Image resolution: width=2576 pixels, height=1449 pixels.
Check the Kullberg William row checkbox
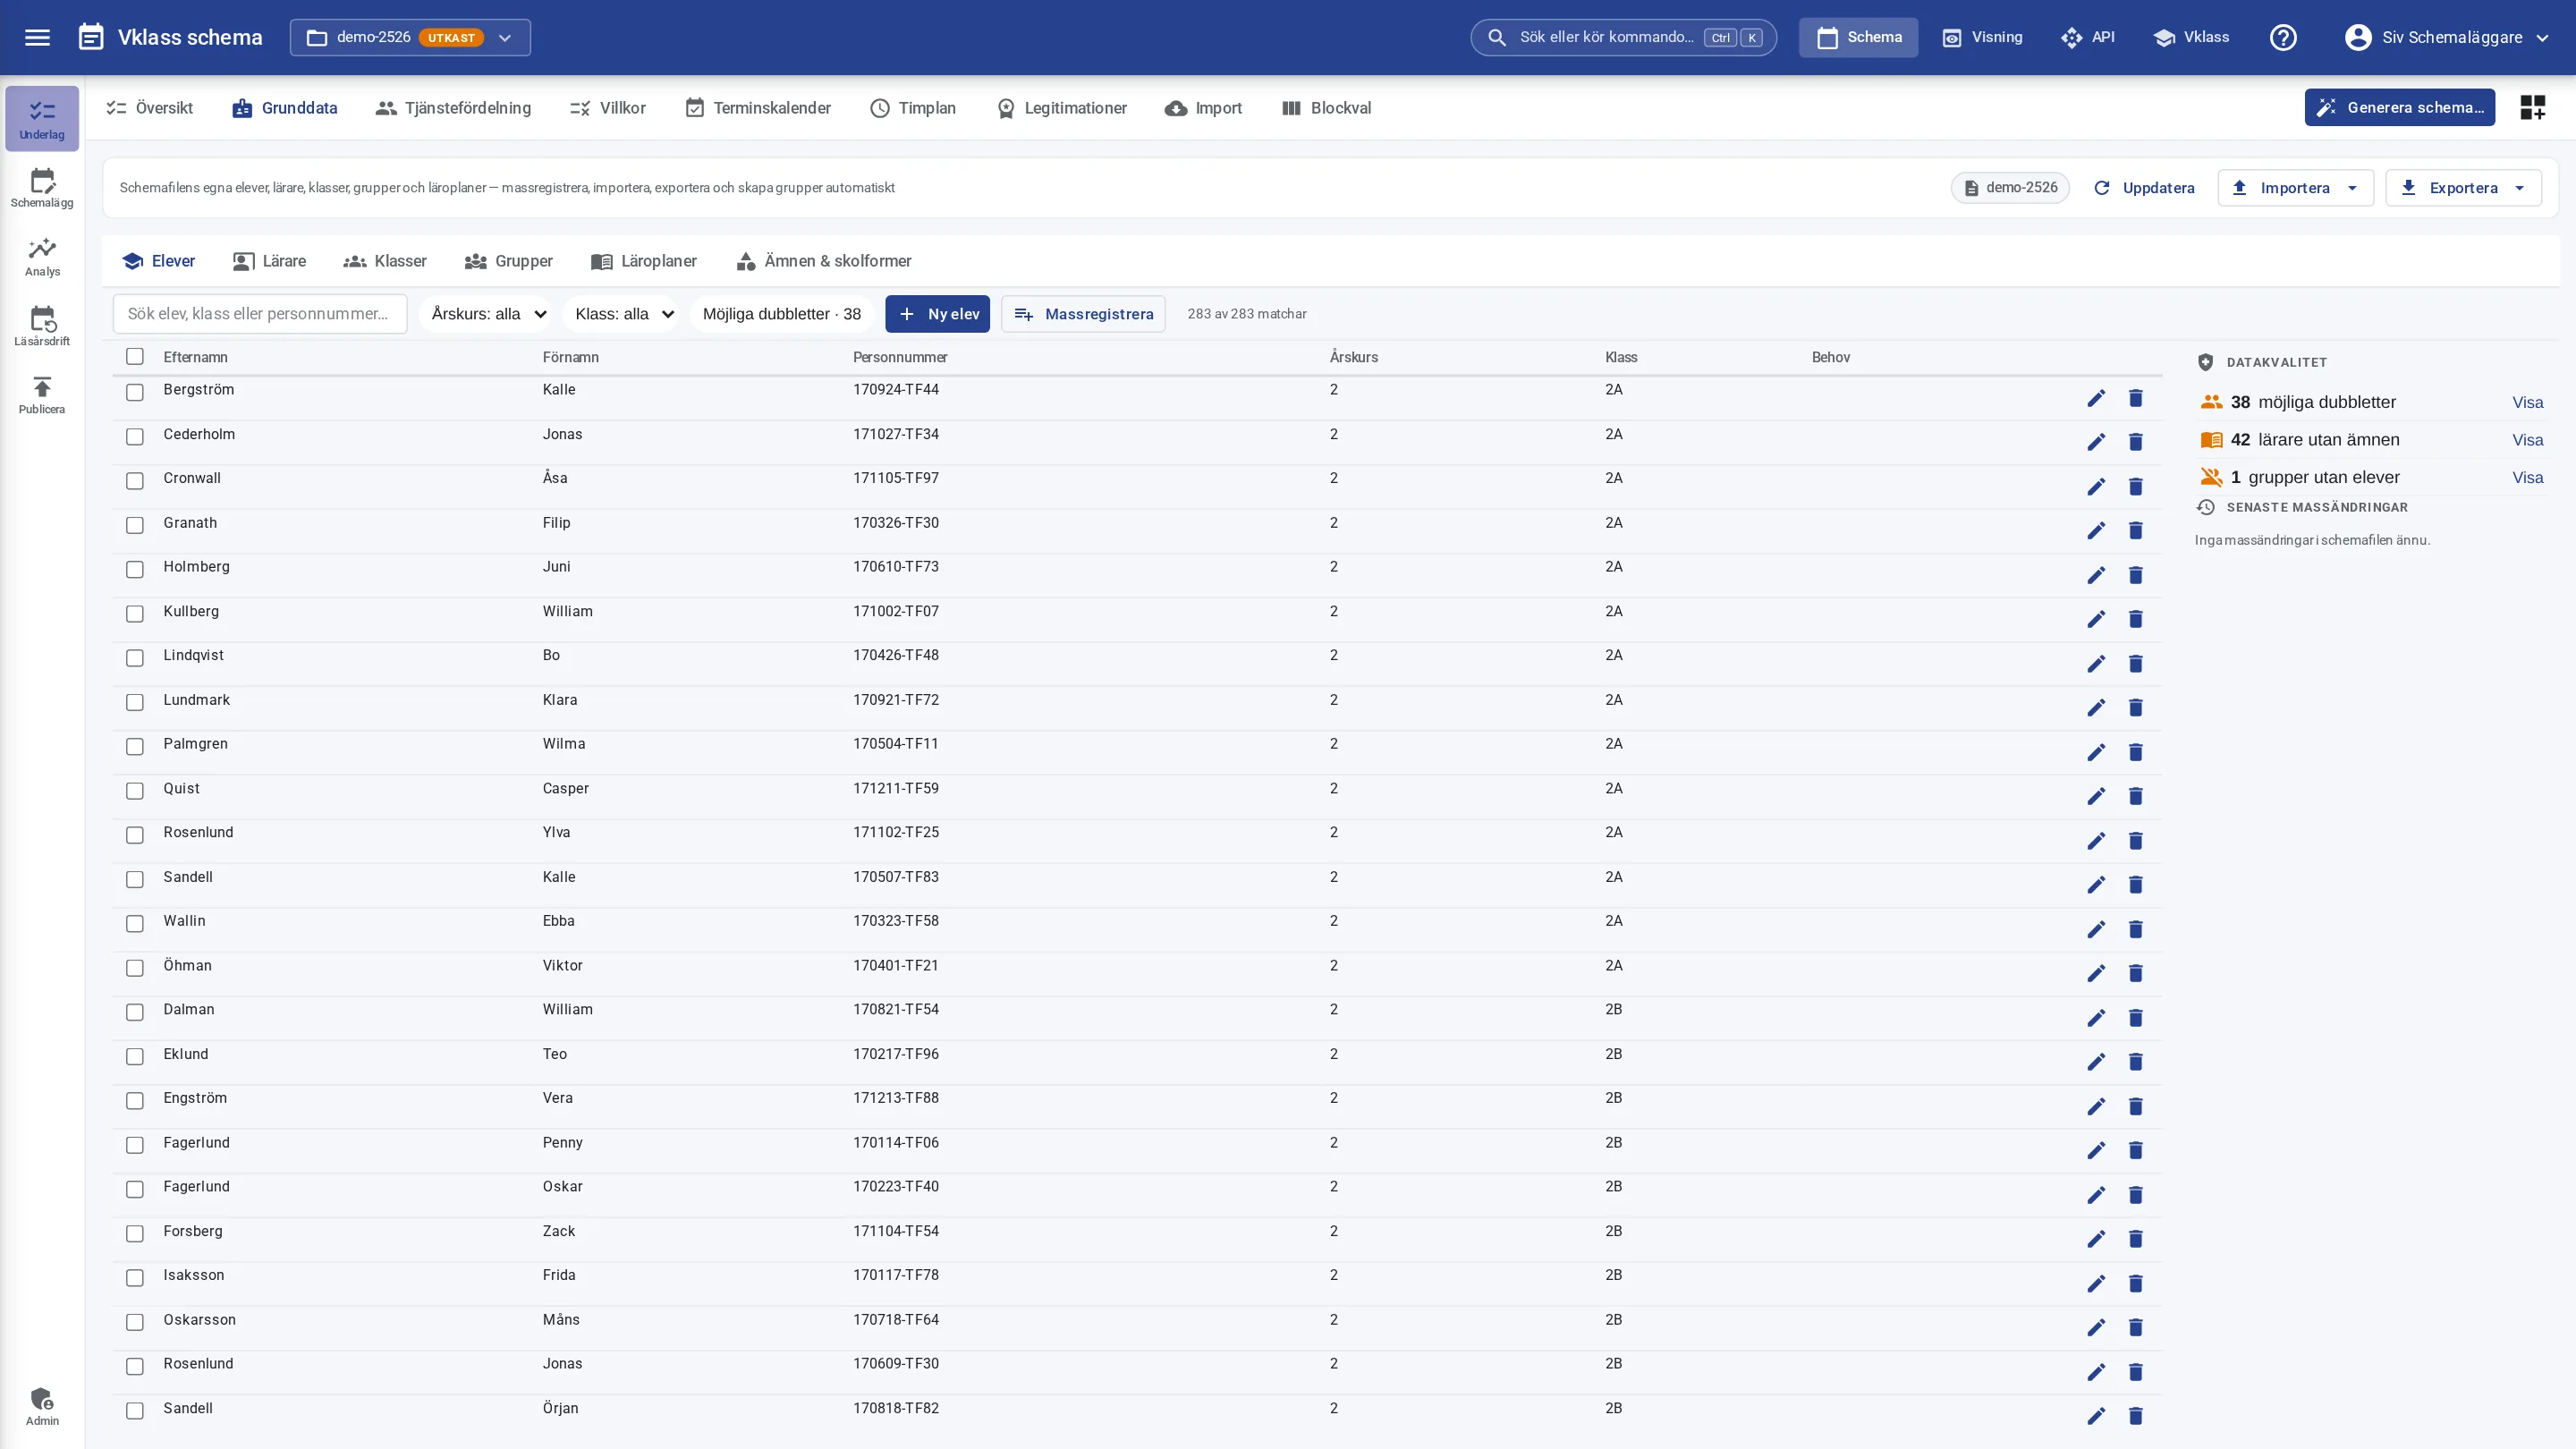pyautogui.click(x=135, y=613)
